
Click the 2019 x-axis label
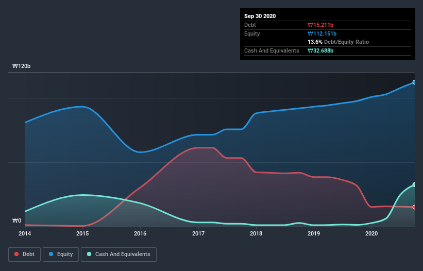(x=314, y=233)
